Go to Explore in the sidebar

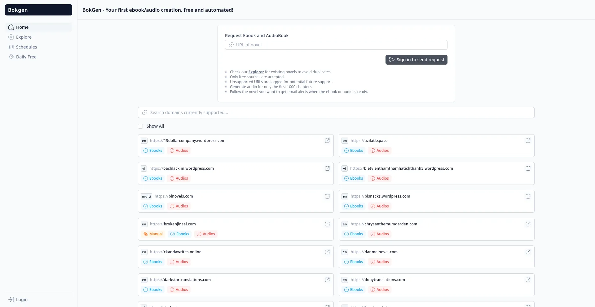click(x=24, y=37)
